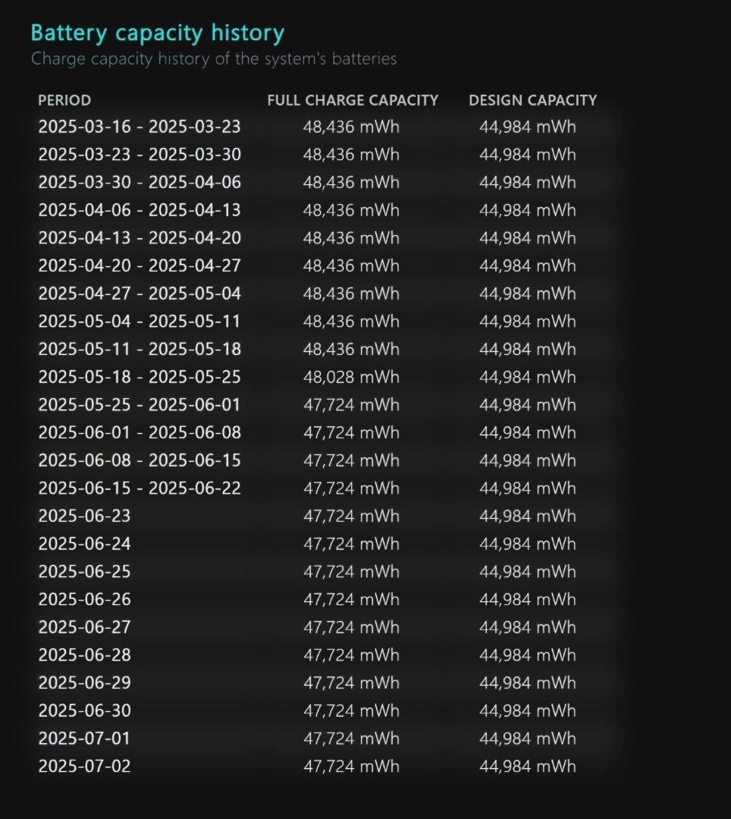Click design capacity value for 2025-07-02

pos(527,766)
